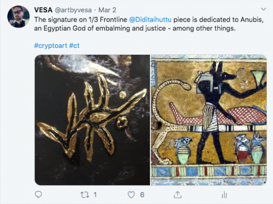
Task: Click the tweet text about Anubis
Action: point(149,24)
